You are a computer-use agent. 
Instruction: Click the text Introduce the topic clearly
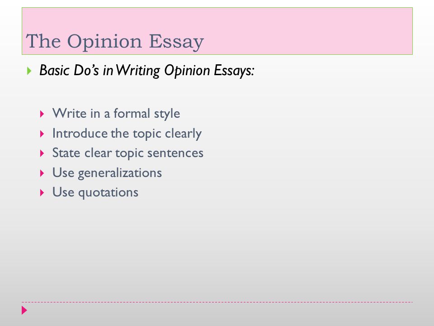pos(127,134)
